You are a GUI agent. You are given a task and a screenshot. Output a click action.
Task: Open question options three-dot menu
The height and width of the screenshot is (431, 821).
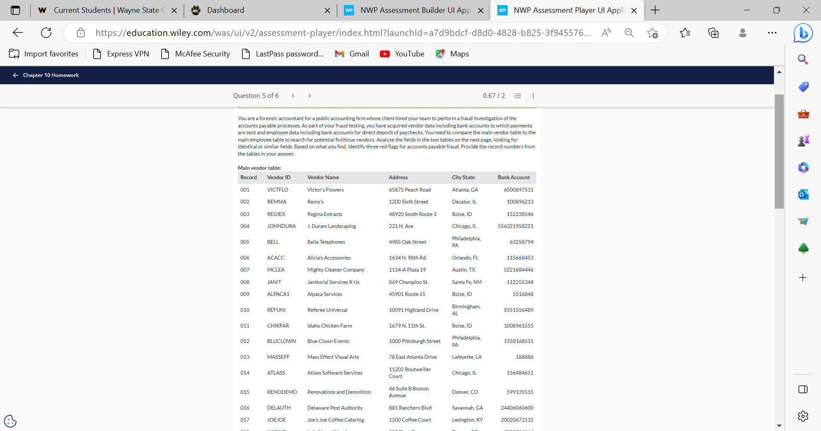[533, 96]
